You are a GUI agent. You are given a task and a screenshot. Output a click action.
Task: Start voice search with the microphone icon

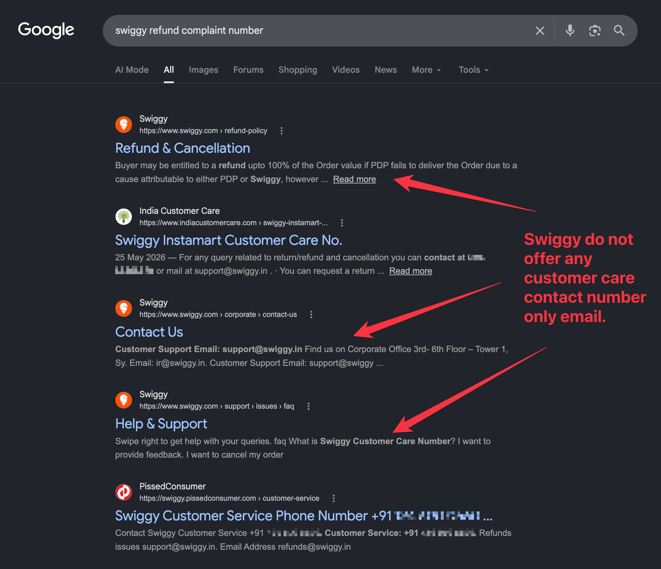(x=570, y=31)
